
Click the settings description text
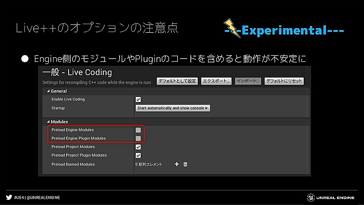pos(97,82)
